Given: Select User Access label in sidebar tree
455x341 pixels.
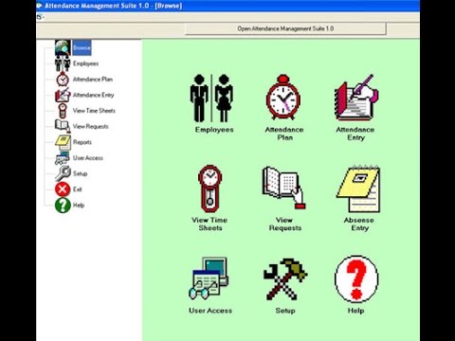Looking at the screenshot, I should click(88, 158).
